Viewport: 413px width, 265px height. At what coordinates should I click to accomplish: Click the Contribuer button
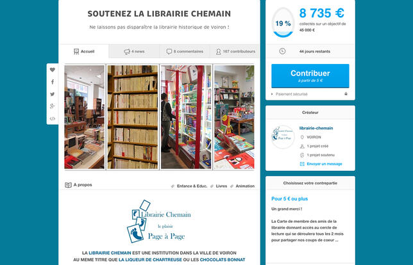[x=310, y=76]
